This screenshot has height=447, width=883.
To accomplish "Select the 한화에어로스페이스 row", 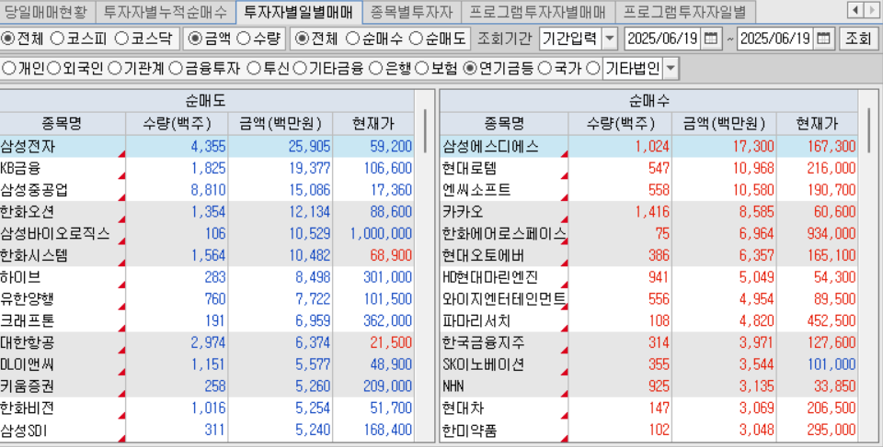I will pyautogui.click(x=649, y=234).
